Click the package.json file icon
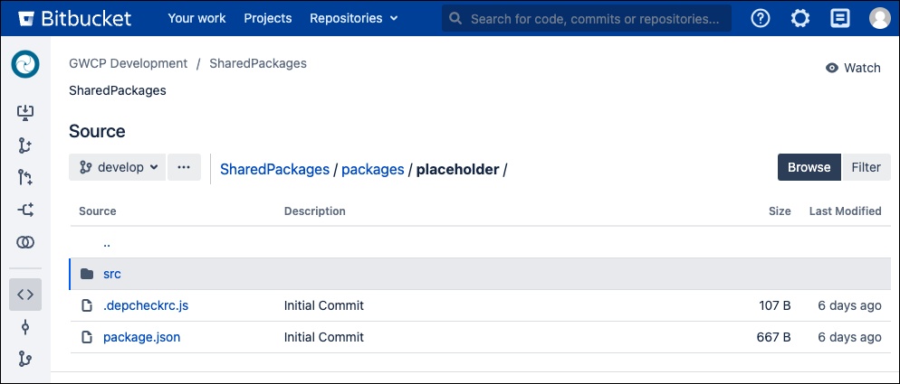The height and width of the screenshot is (384, 900). (87, 337)
